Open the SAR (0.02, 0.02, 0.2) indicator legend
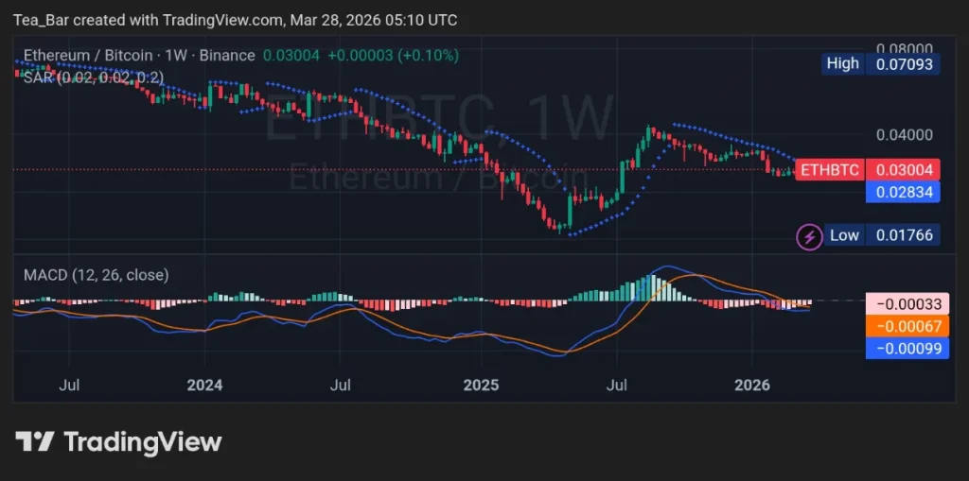This screenshot has height=481, width=969. click(93, 77)
